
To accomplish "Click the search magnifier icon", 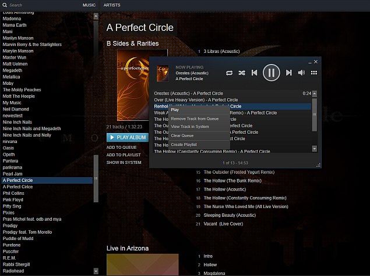I will tap(5, 5).
